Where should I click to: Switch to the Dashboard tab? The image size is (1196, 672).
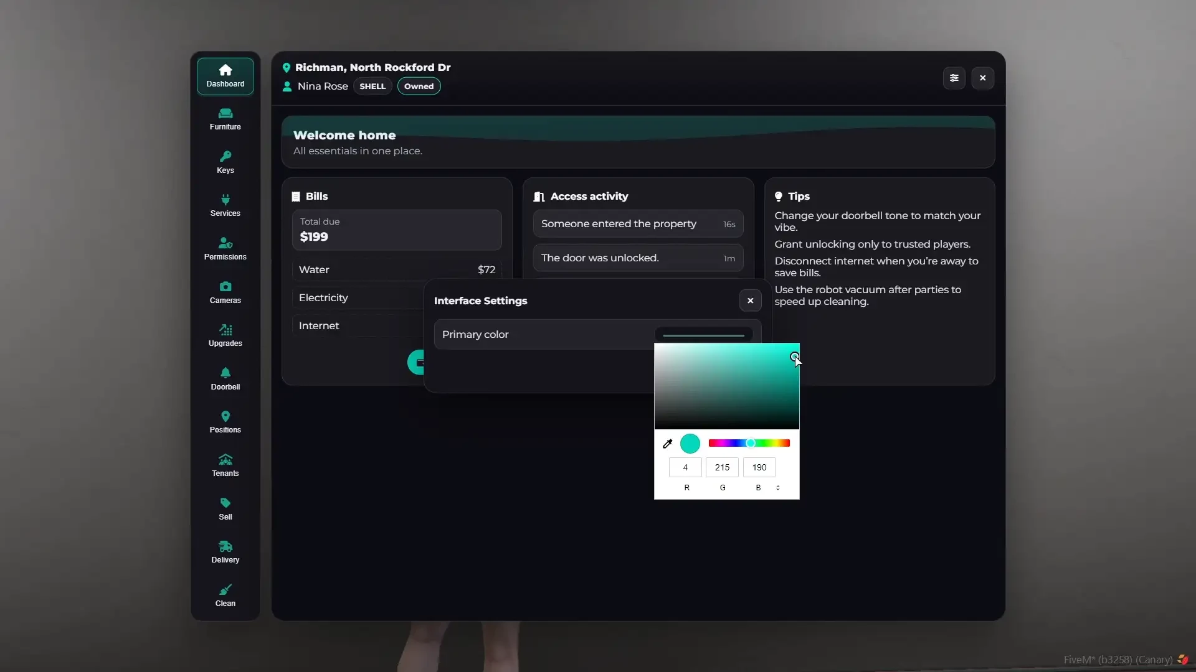tap(225, 76)
